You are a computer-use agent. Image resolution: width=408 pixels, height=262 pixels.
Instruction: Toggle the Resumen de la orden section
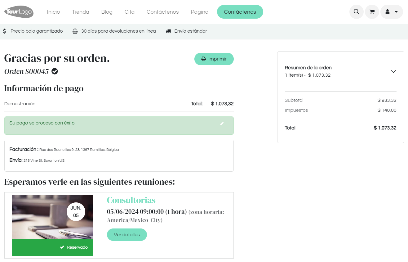pos(308,68)
